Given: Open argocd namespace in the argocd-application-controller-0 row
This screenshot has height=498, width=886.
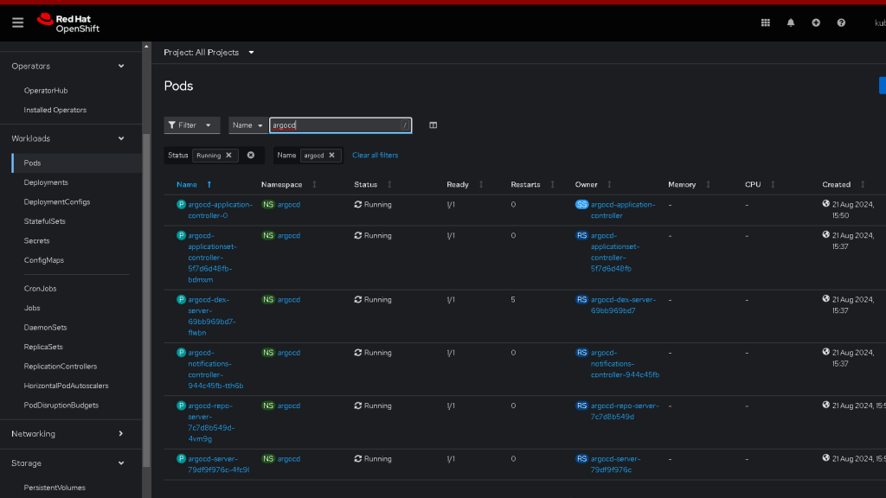Looking at the screenshot, I should (289, 204).
